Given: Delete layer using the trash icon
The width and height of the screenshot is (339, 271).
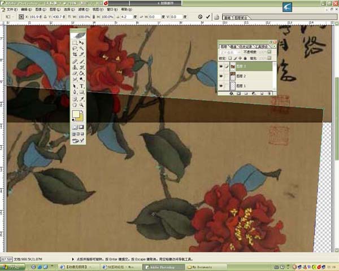Looking at the screenshot, I should click(x=269, y=93).
